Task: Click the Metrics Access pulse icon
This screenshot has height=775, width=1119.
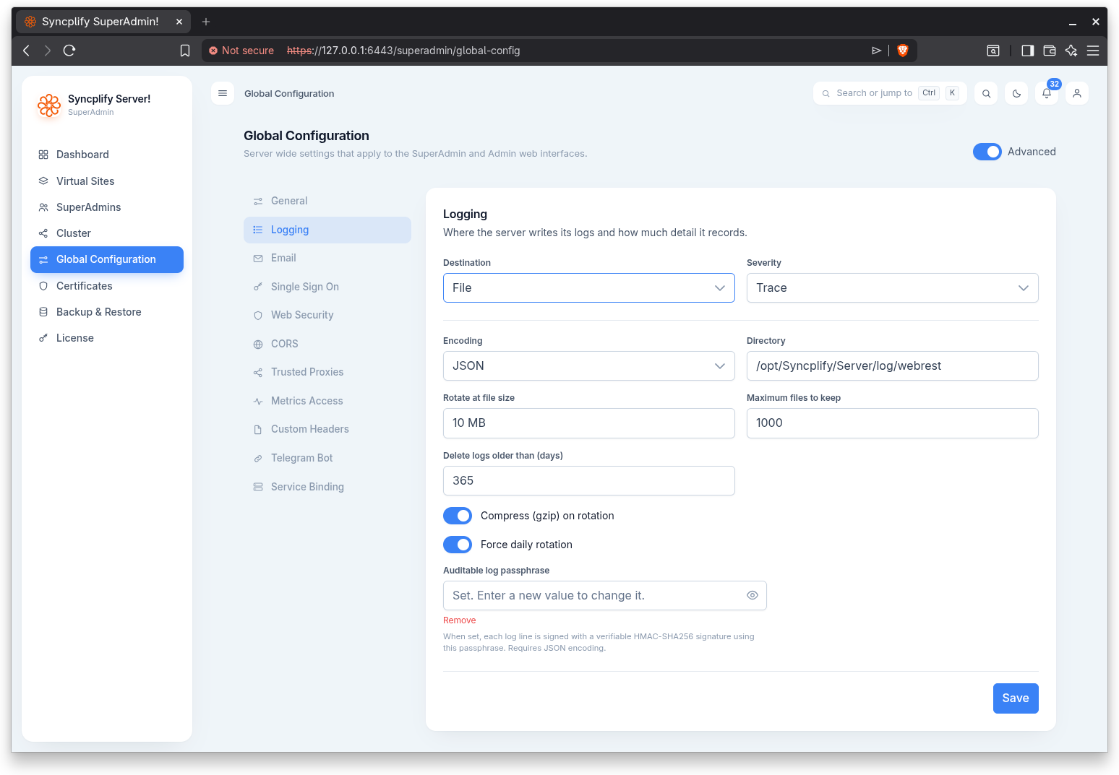Action: tap(258, 402)
